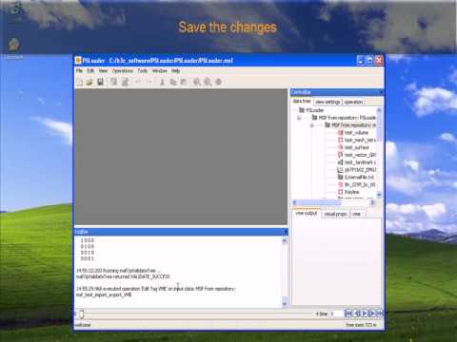Switch to the operation tab
This screenshot has height=342, width=457.
point(353,102)
